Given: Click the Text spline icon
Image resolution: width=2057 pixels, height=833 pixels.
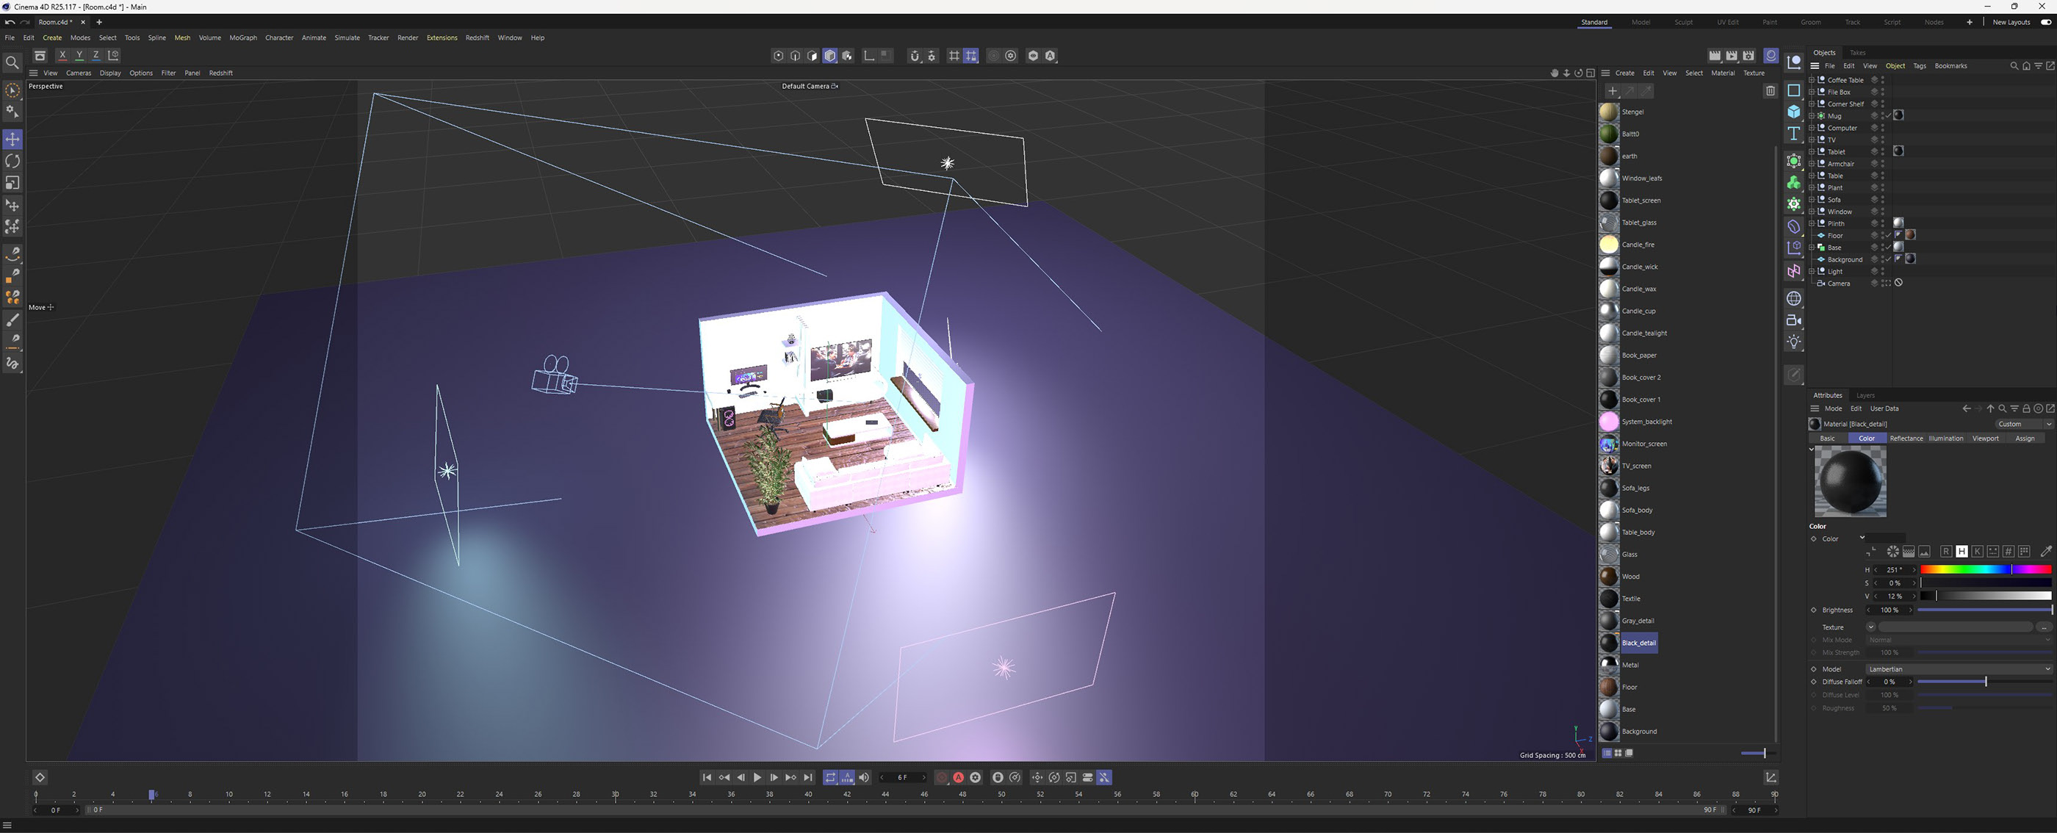Looking at the screenshot, I should pos(1793,134).
